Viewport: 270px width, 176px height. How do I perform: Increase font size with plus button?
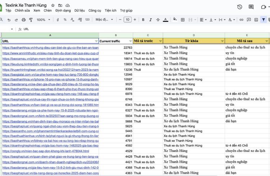pos(135,20)
